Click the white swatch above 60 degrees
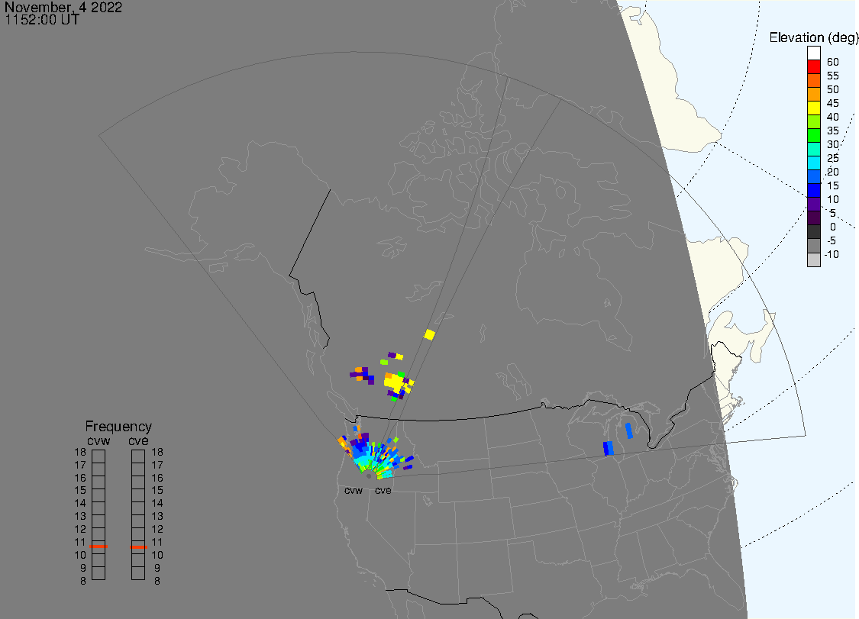859x619 pixels. click(x=813, y=53)
